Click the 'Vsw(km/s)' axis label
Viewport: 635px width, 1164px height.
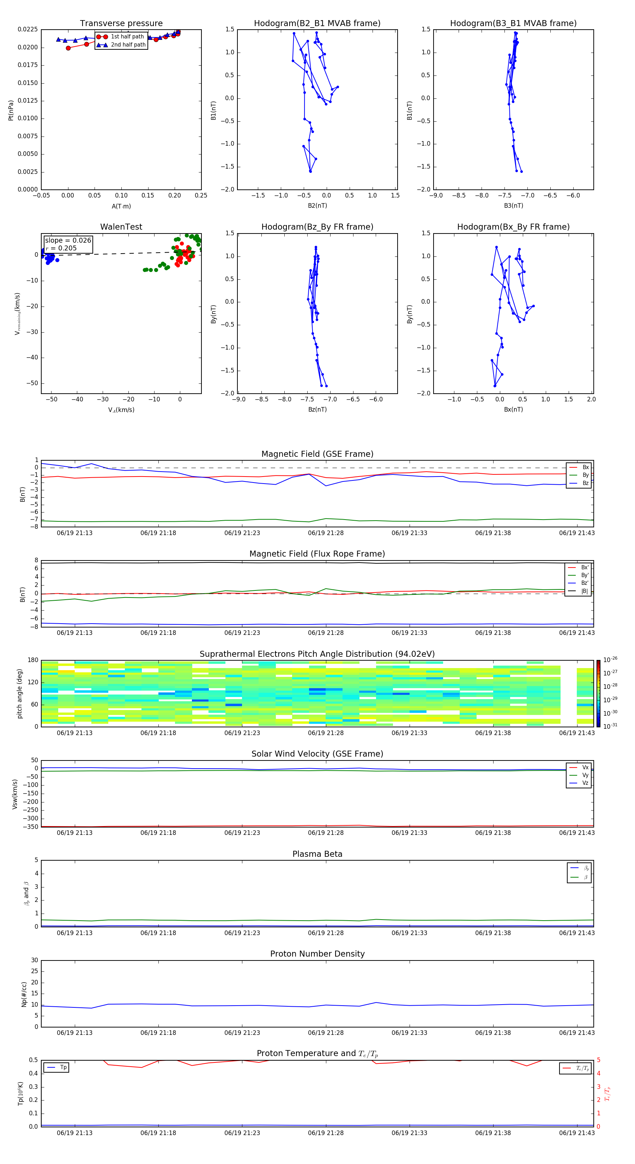pyautogui.click(x=14, y=794)
